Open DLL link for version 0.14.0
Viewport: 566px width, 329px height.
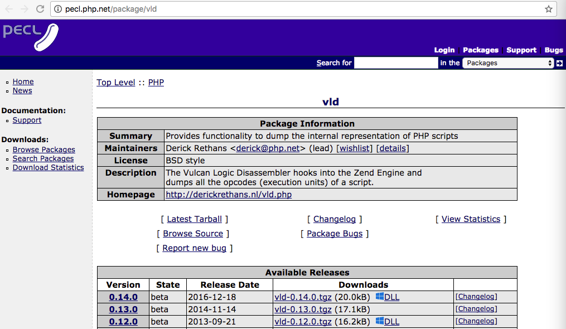[391, 297]
